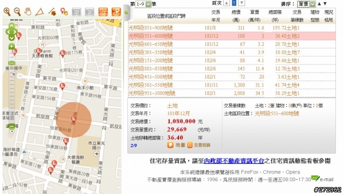Follow the 內政部不動產資訊平台 link
Screen dimensions: 344x194
(x=234, y=161)
